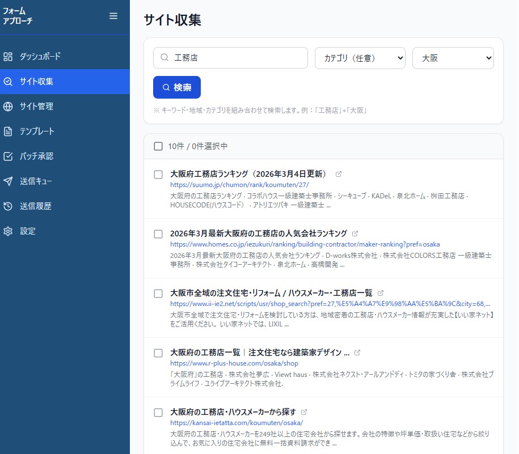Select the 大阪市全域の注文住宅 result checkbox
The width and height of the screenshot is (519, 454).
click(158, 294)
